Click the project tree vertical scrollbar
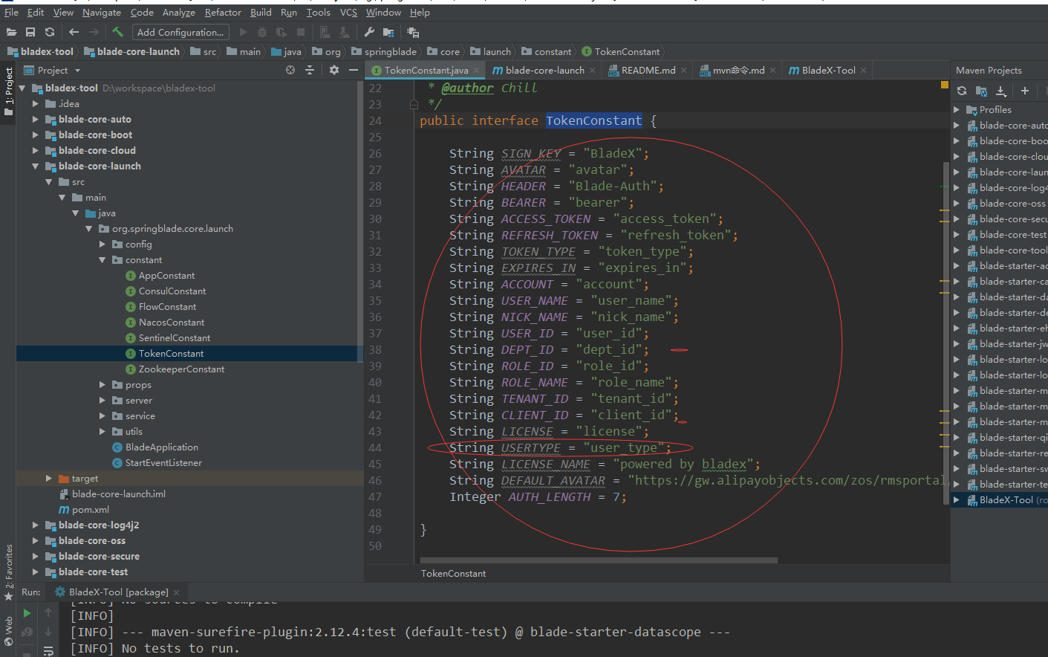 (360, 223)
